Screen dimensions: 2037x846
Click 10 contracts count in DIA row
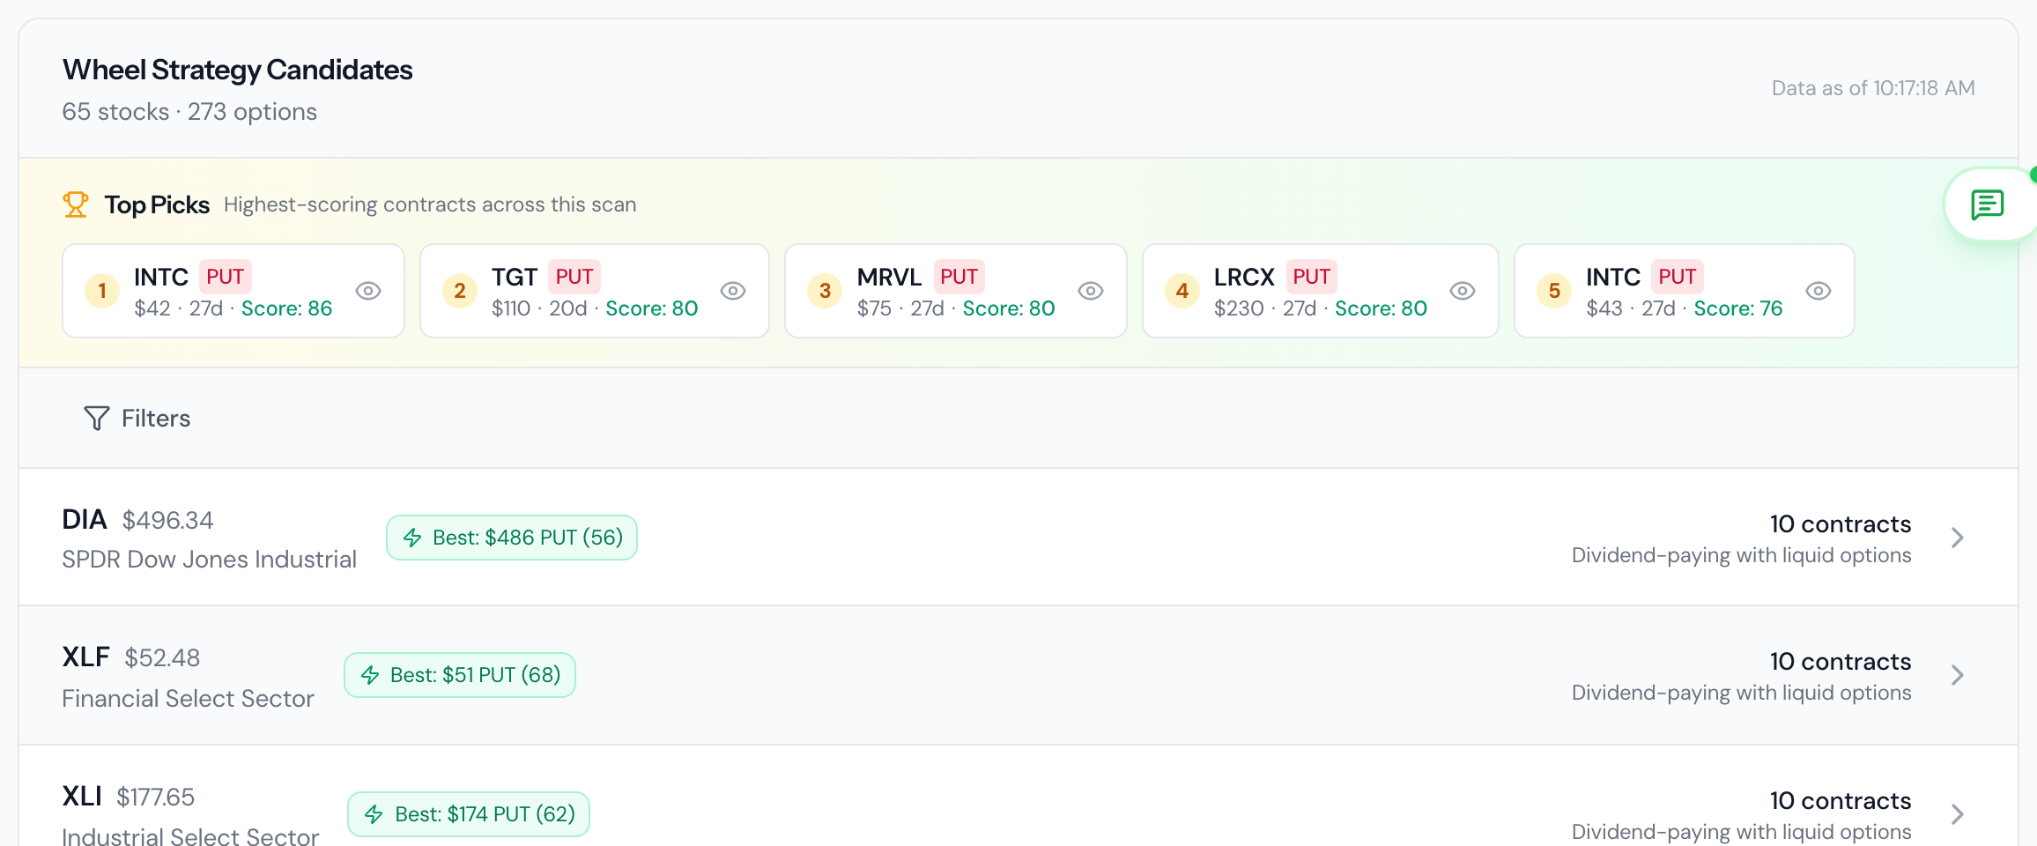tap(1841, 524)
